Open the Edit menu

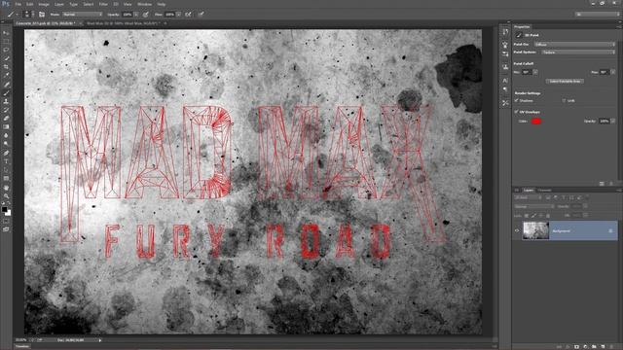click(x=30, y=4)
